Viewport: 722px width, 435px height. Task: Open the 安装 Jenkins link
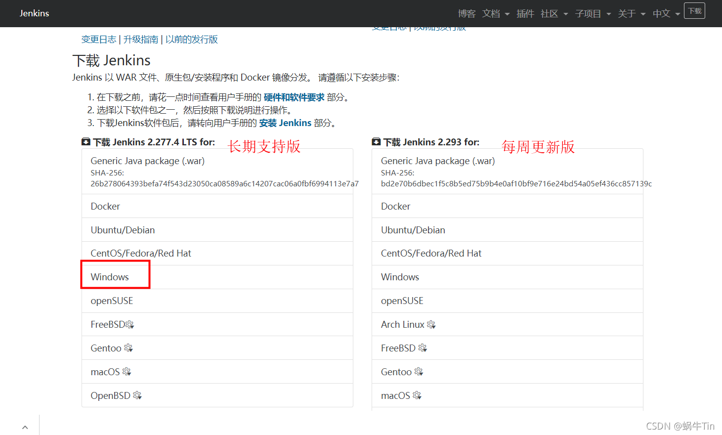[285, 123]
